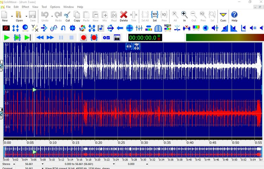Open the Edit menu
264x169 pixels.
pos(16,7)
